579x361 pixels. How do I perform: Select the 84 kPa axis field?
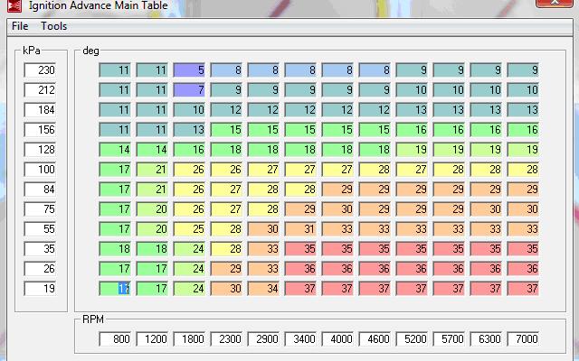pos(40,190)
